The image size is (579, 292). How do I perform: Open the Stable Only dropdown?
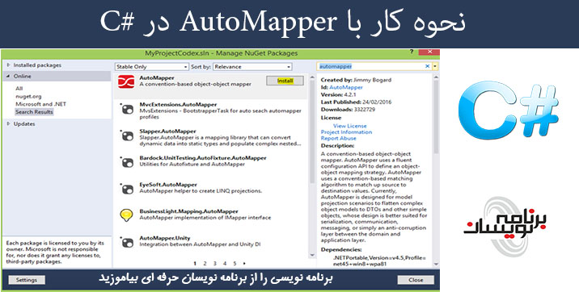(x=152, y=67)
